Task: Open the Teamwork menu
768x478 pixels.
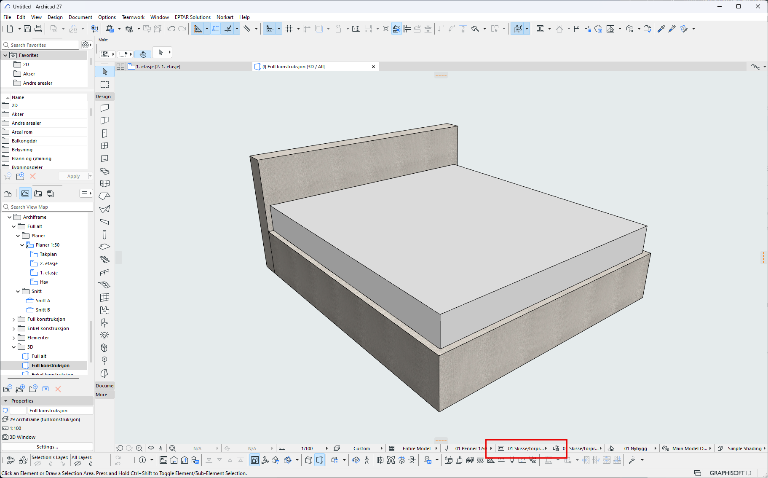Action: click(x=133, y=17)
